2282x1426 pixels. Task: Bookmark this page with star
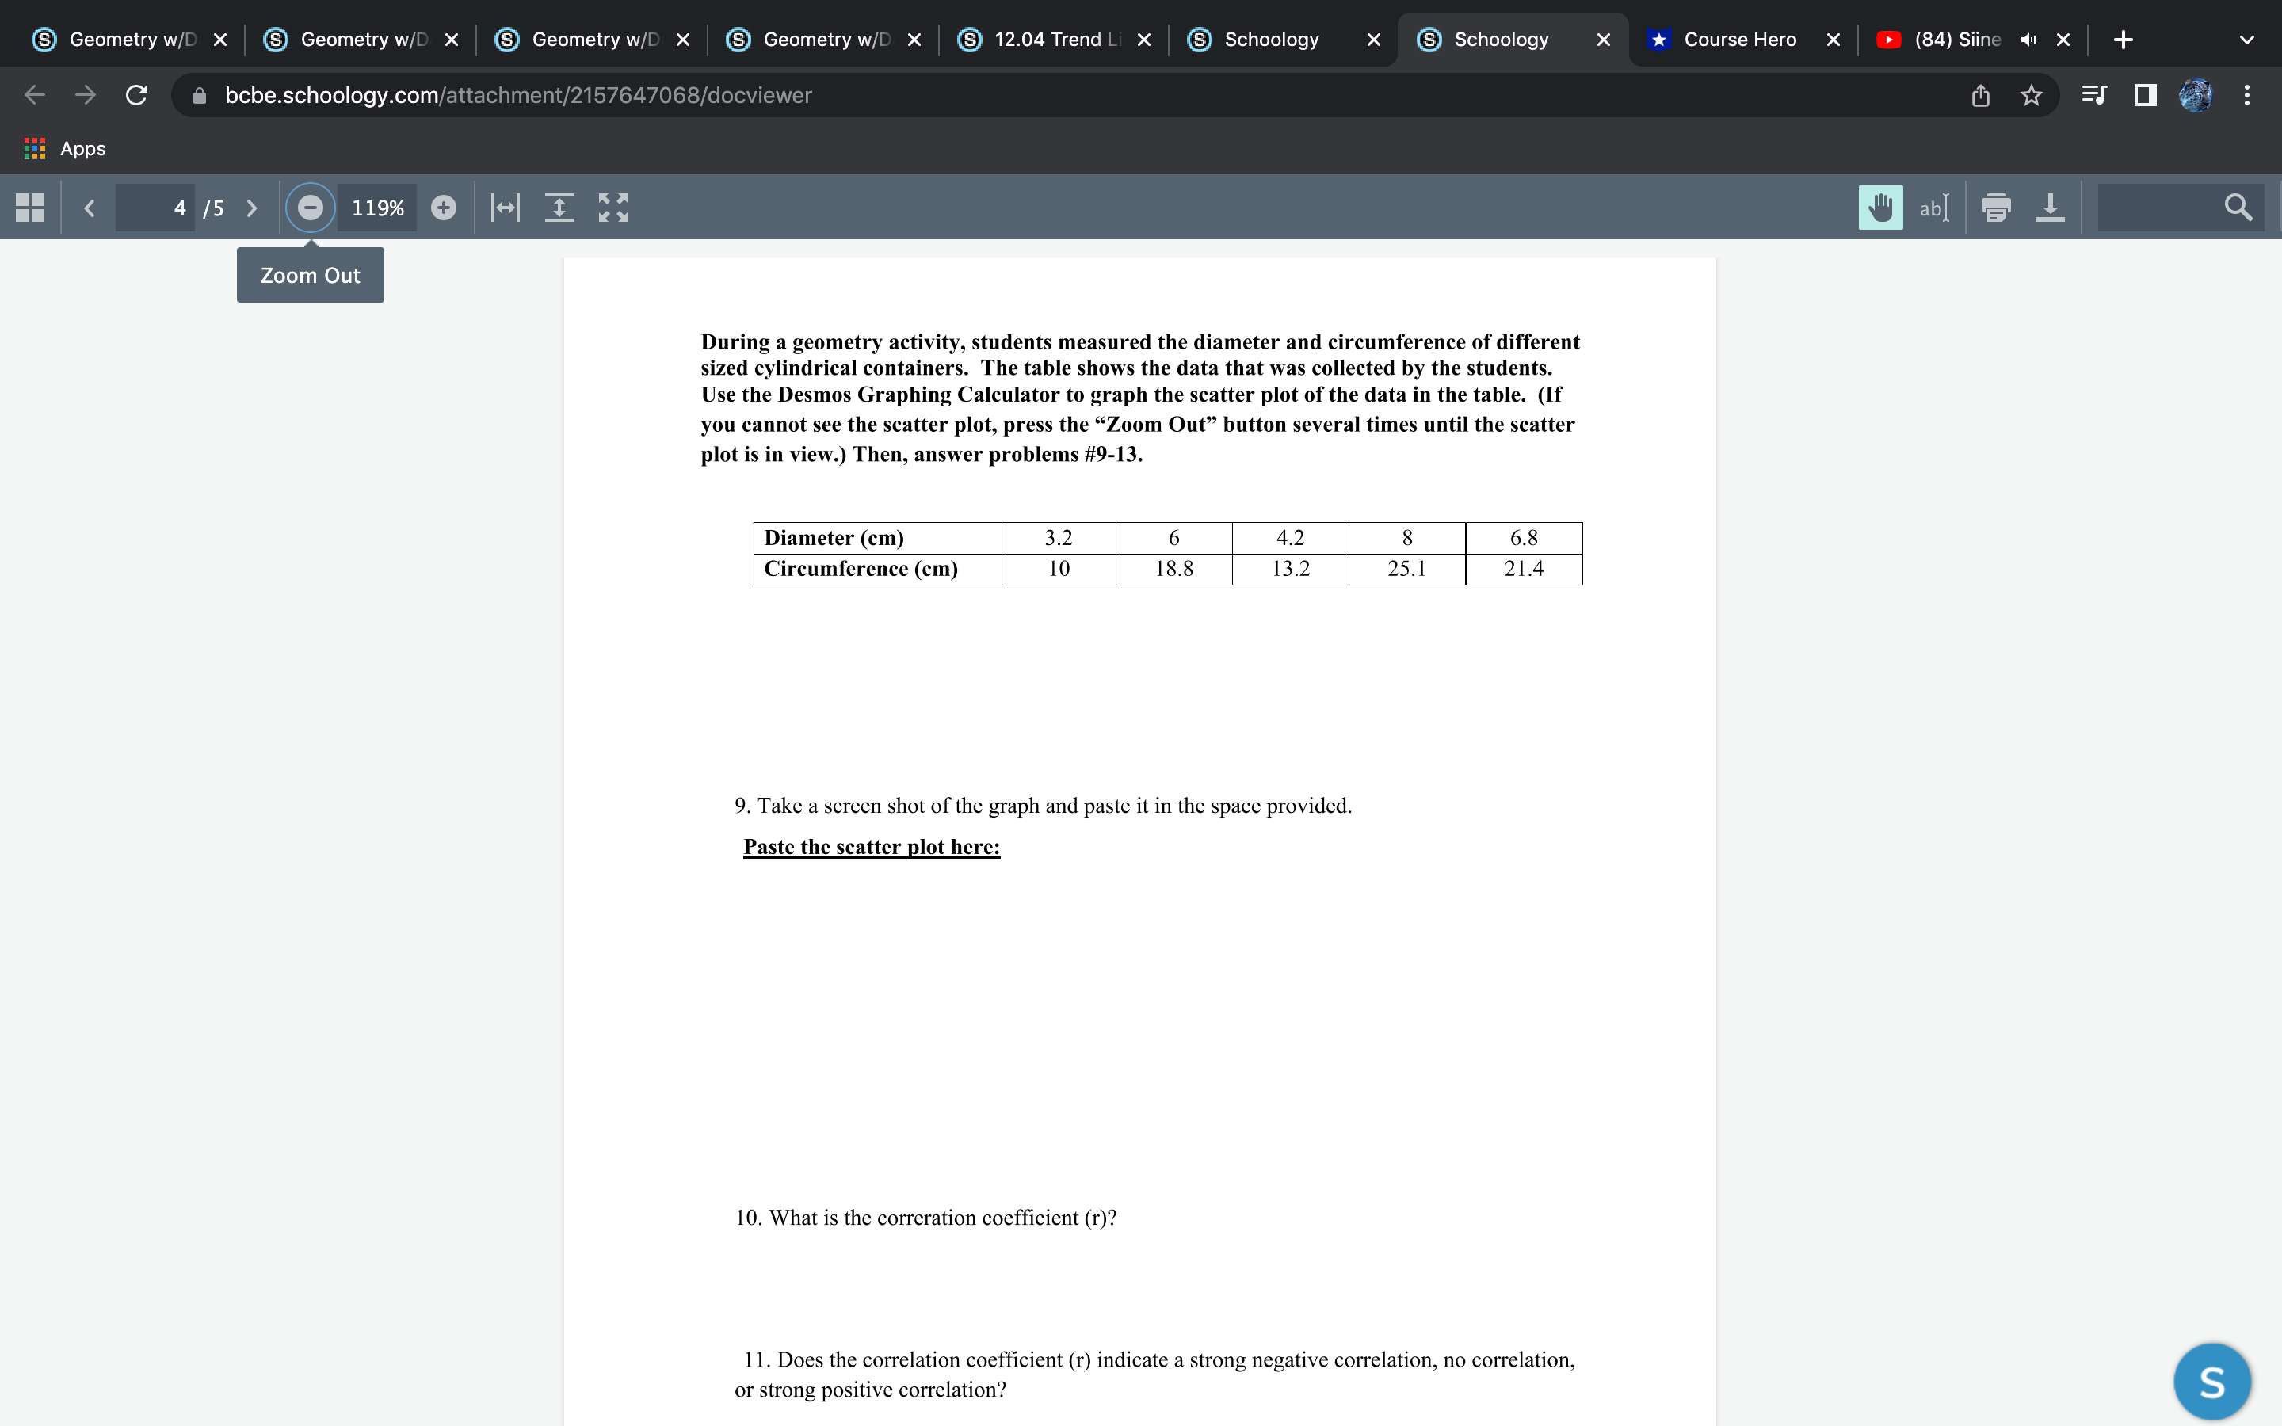coord(2031,95)
